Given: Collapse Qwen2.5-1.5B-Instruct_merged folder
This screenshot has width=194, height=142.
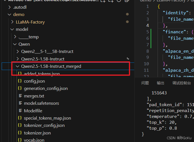Looking at the screenshot, I should [x=18, y=66].
